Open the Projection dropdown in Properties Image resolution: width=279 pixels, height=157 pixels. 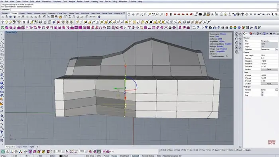(x=277, y=49)
